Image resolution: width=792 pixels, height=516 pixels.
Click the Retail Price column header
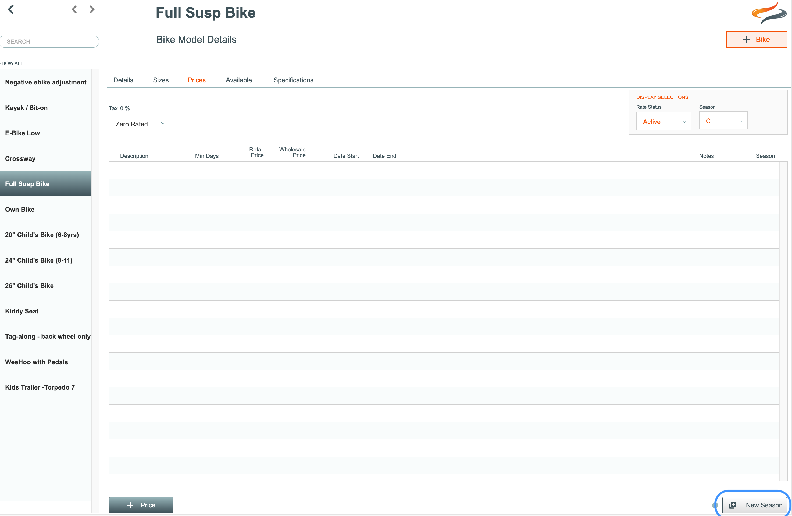256,153
